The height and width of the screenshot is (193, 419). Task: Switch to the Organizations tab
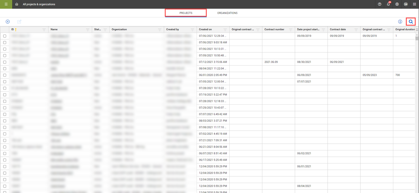point(227,13)
